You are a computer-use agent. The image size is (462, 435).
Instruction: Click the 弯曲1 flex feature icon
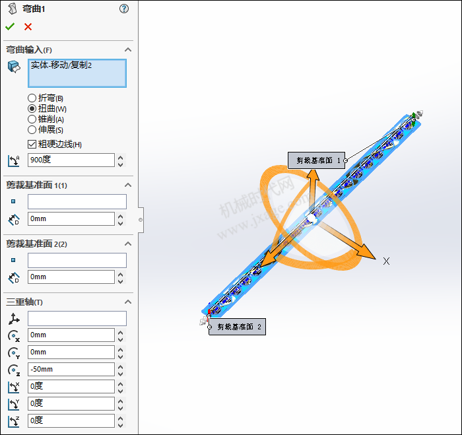[12, 9]
